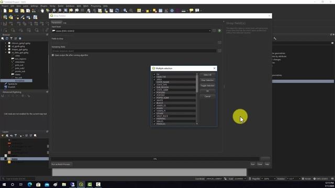
Task: Click the Run button in Drop Field(s)
Action: (253, 164)
